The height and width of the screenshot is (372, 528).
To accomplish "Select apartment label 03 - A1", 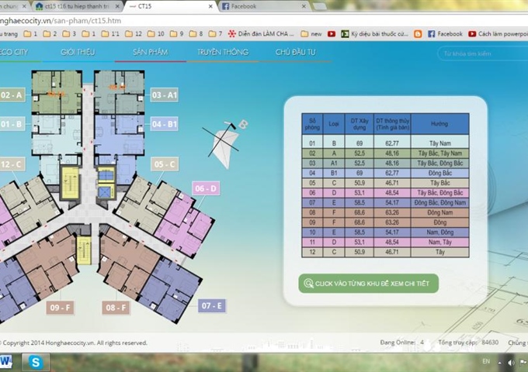I will click(x=165, y=95).
